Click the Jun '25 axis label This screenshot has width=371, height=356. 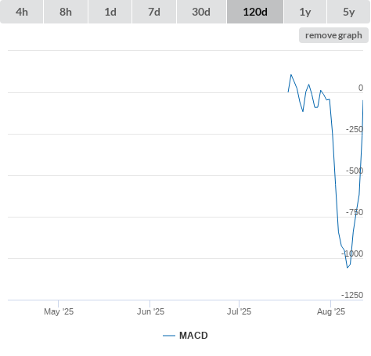pos(150,311)
